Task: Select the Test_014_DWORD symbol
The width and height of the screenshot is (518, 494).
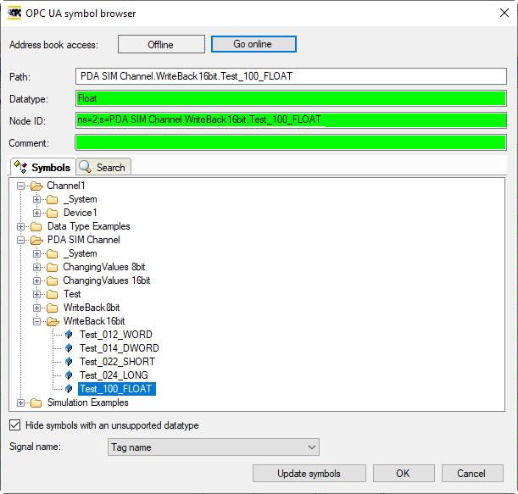Action: pos(120,348)
